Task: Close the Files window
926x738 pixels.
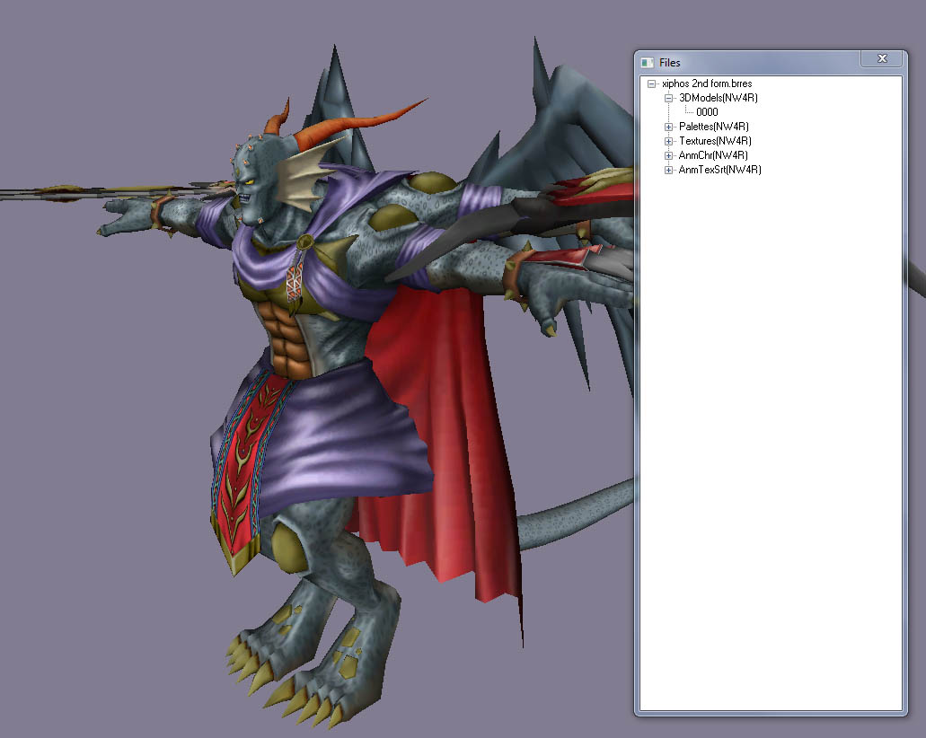Action: click(882, 58)
